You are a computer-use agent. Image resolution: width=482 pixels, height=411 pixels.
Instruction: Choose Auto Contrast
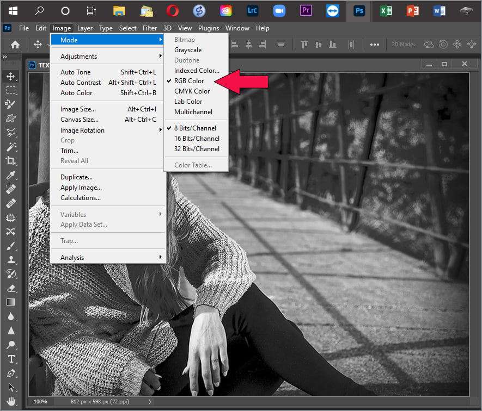click(x=107, y=83)
